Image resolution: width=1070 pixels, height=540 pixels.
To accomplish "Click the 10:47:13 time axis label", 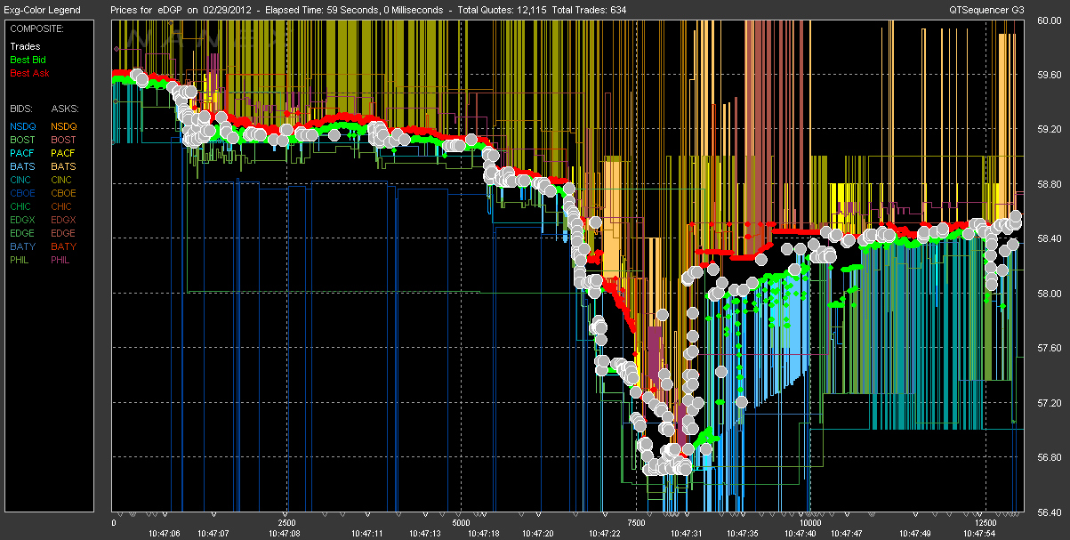I will point(424,533).
